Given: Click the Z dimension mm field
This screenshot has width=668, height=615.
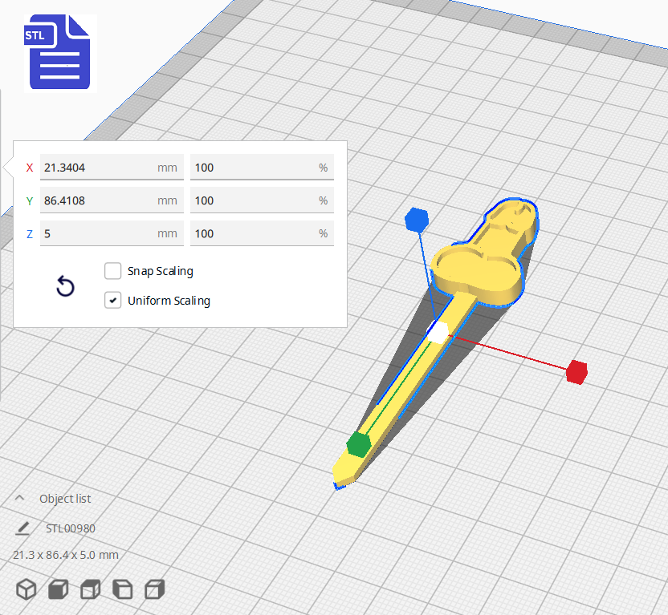Looking at the screenshot, I should click(x=96, y=233).
